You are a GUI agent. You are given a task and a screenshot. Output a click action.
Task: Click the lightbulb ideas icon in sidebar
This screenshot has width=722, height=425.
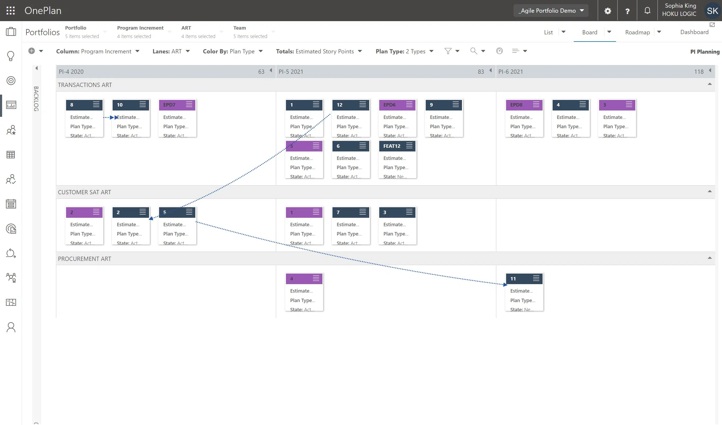(x=11, y=56)
